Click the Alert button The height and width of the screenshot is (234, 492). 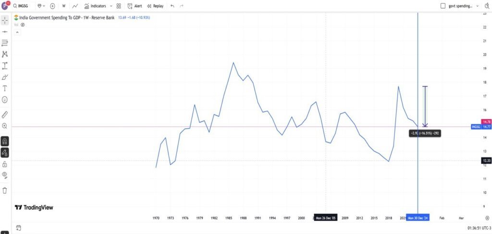[135, 6]
